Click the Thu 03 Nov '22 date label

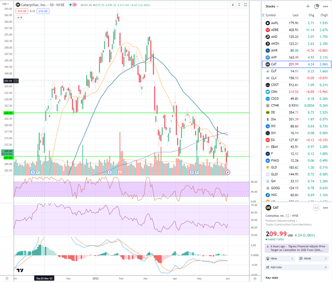click(44, 278)
